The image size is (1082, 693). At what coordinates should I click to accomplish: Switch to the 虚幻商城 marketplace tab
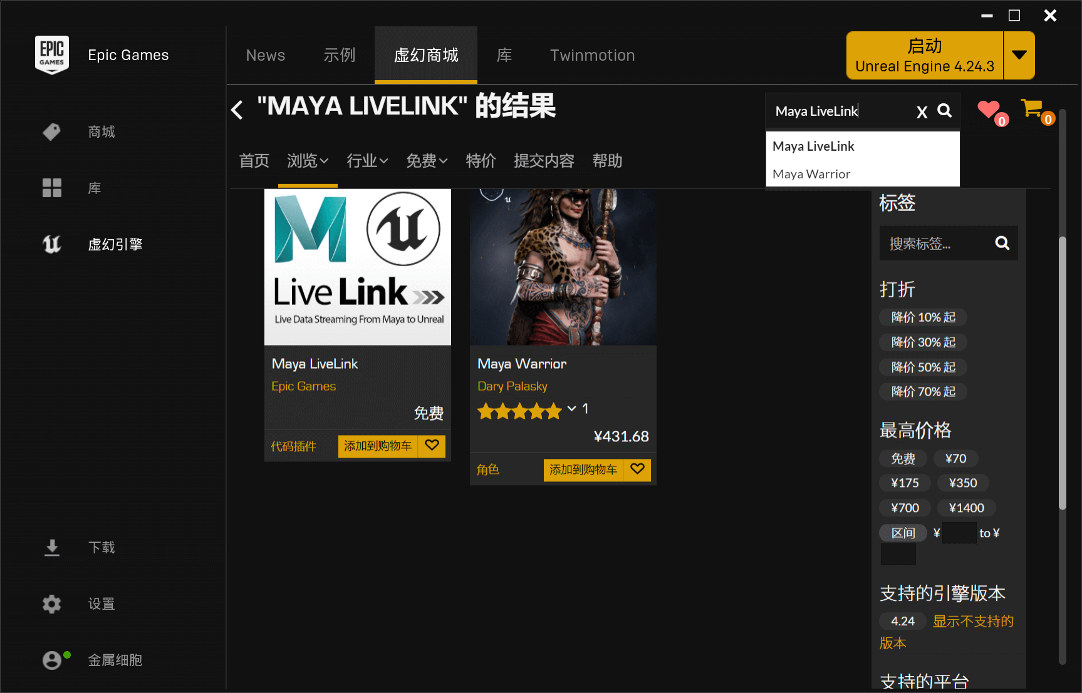426,55
